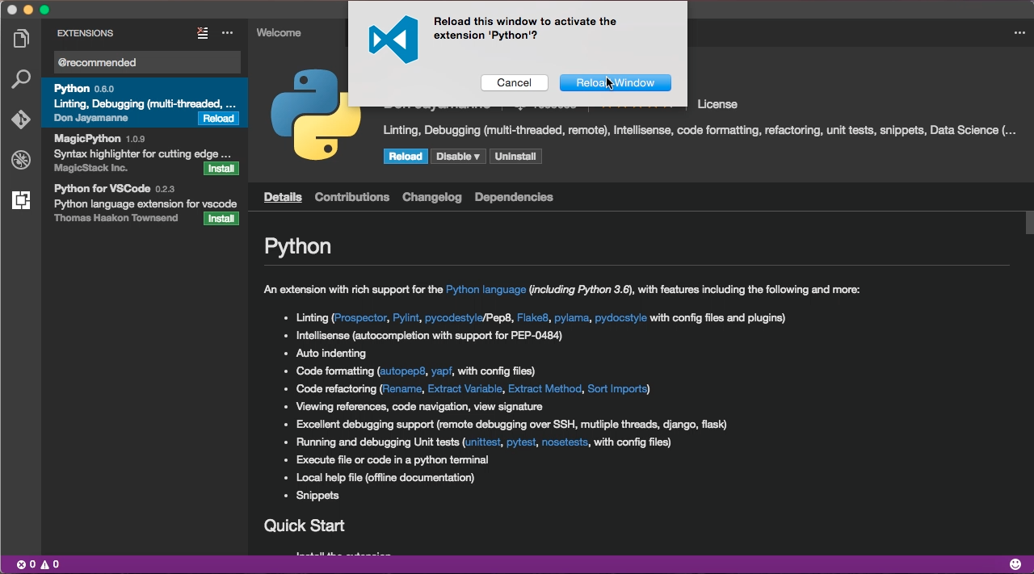Switch to the Details tab
Image resolution: width=1034 pixels, height=574 pixels.
[x=283, y=197]
